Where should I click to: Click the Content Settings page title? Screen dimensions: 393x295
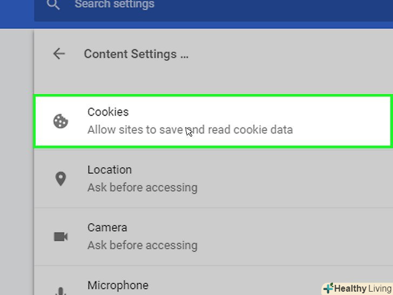(136, 54)
